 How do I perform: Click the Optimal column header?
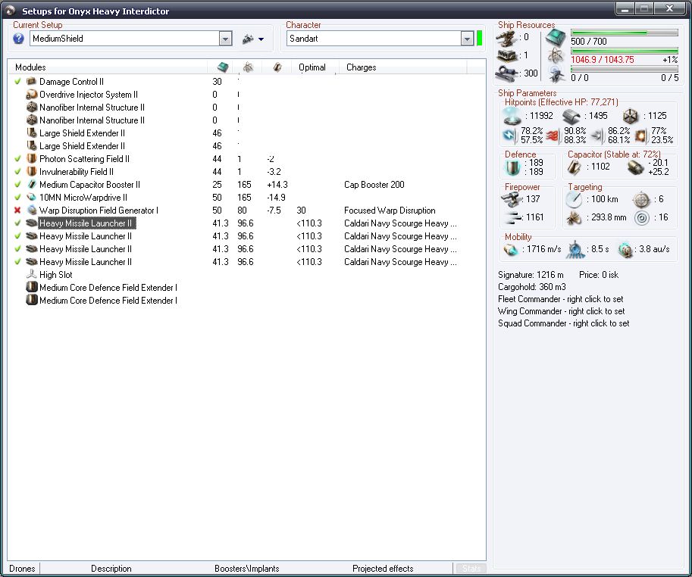(x=312, y=67)
